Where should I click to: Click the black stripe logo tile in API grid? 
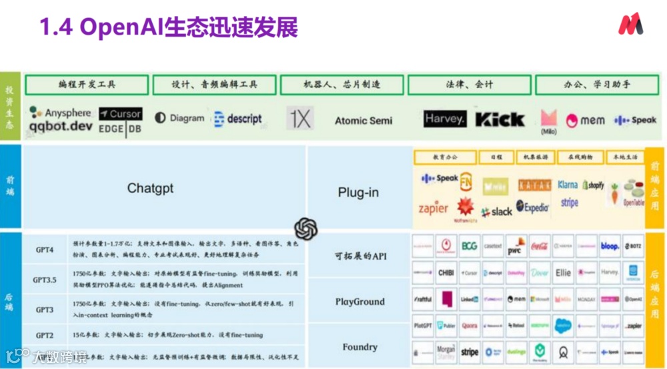click(x=469, y=352)
